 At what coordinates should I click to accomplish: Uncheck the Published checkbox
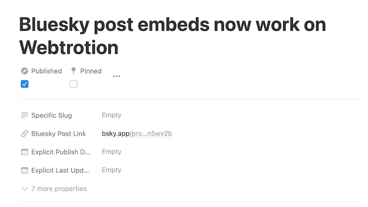click(x=25, y=84)
